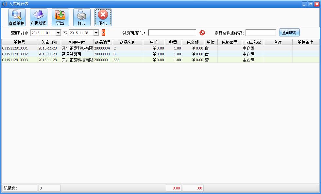Expand the end date 2015-11-28 dropdown

(96, 33)
